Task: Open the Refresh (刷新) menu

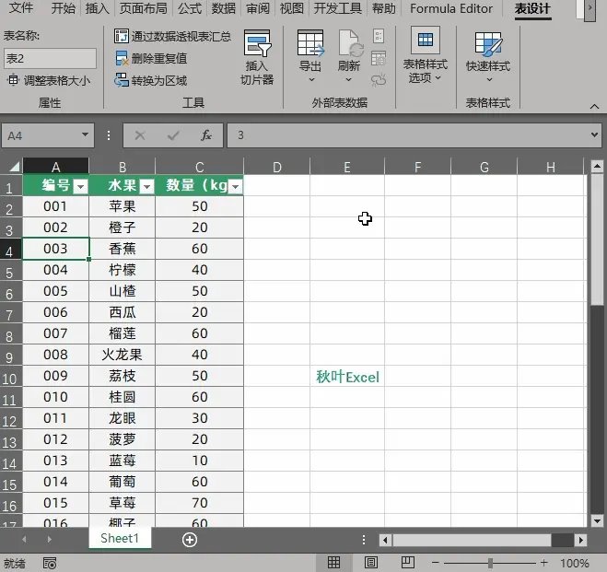Action: click(x=349, y=56)
